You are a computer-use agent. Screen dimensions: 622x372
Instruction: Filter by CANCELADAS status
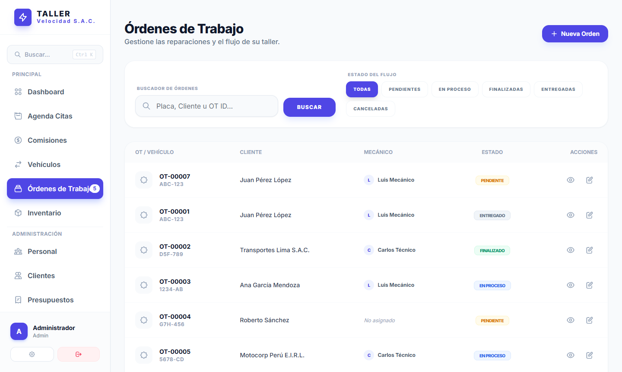[371, 109]
